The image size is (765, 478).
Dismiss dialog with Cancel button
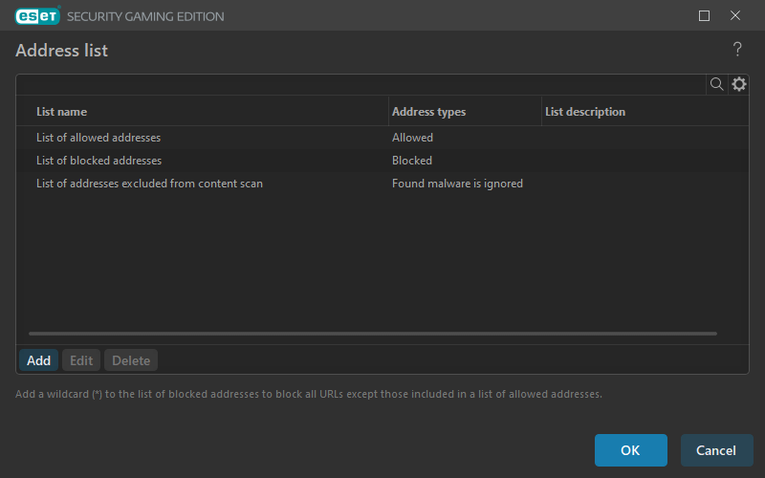(x=716, y=450)
